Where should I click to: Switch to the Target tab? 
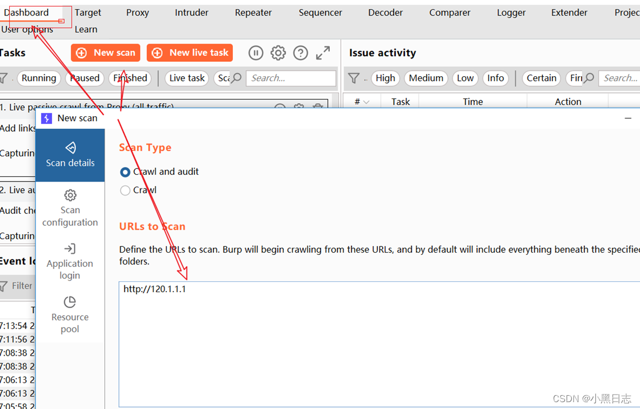(x=88, y=13)
